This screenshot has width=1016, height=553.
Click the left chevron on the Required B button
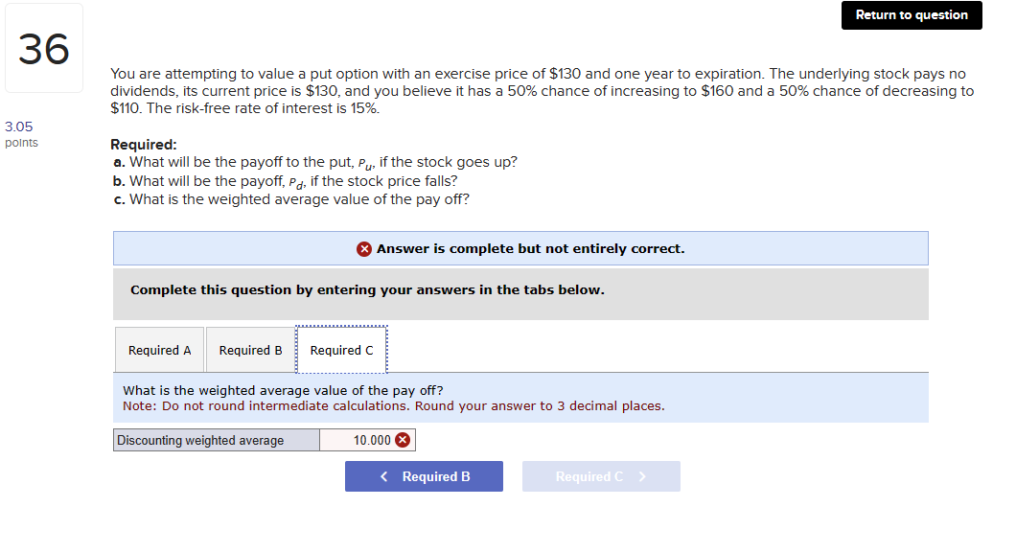click(x=383, y=476)
